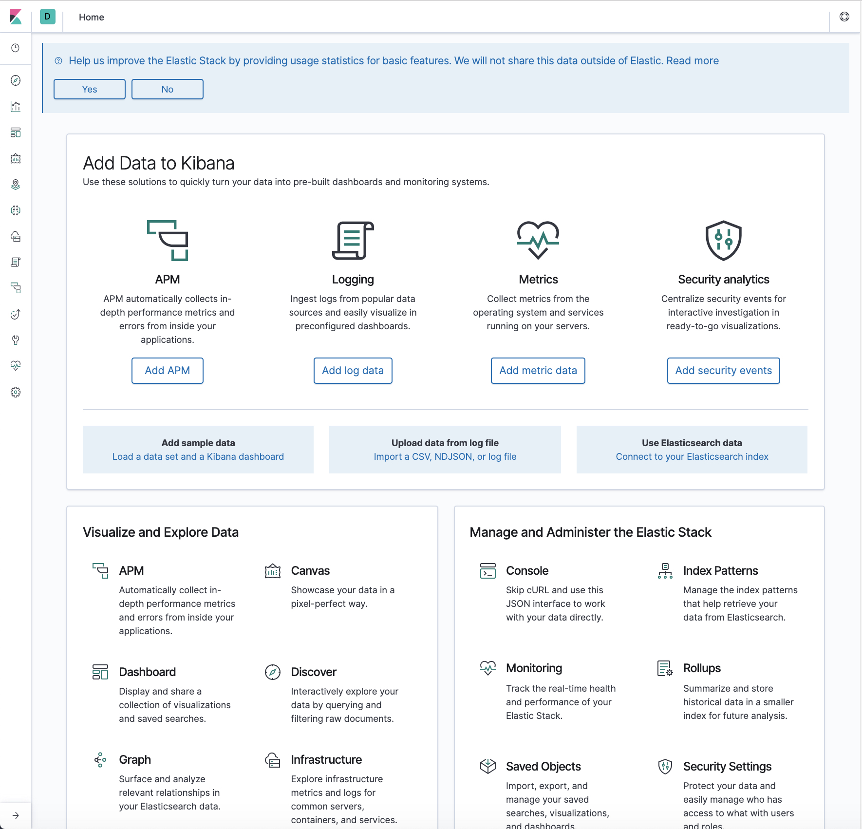Image resolution: width=862 pixels, height=829 pixels.
Task: Click the 'Upload data from log file' heading
Action: tap(445, 443)
